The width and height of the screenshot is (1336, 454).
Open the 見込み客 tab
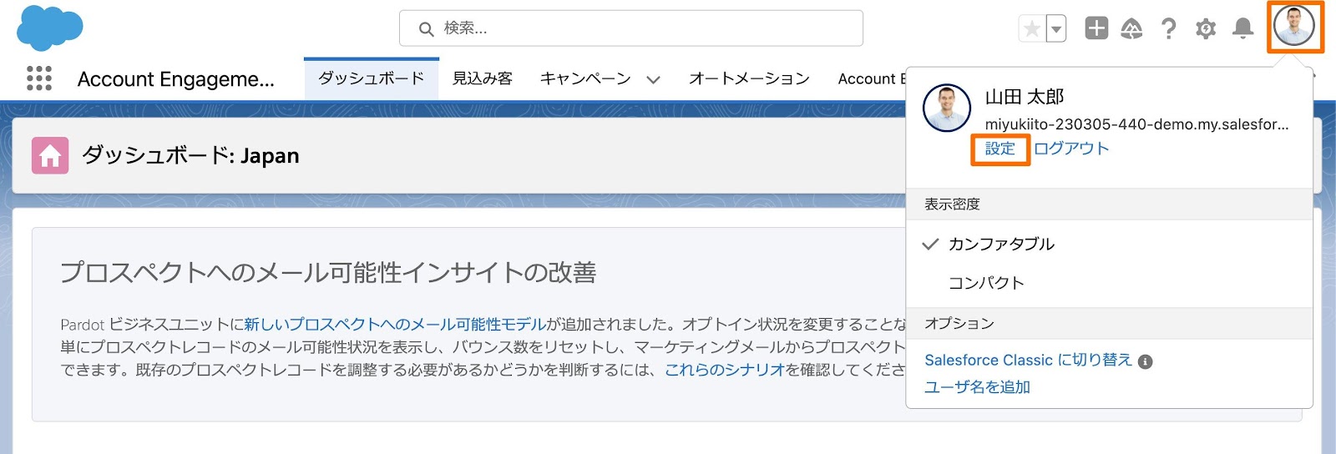tap(483, 78)
